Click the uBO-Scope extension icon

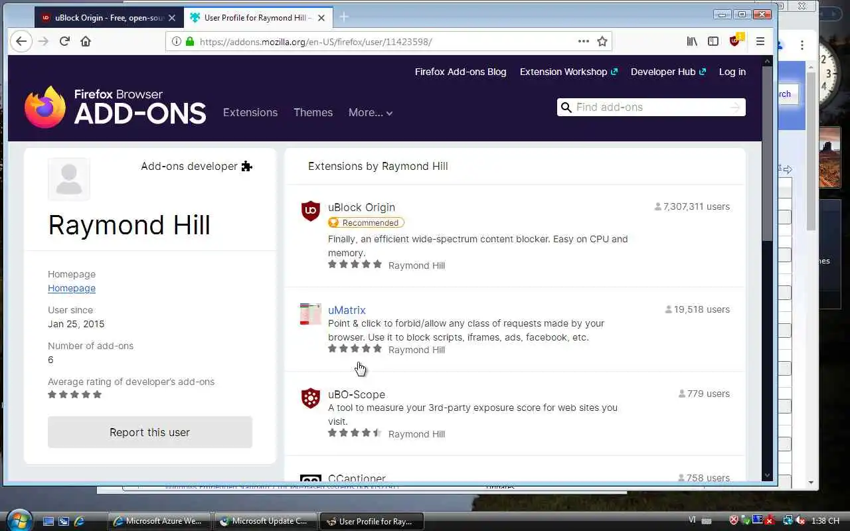[x=311, y=398]
